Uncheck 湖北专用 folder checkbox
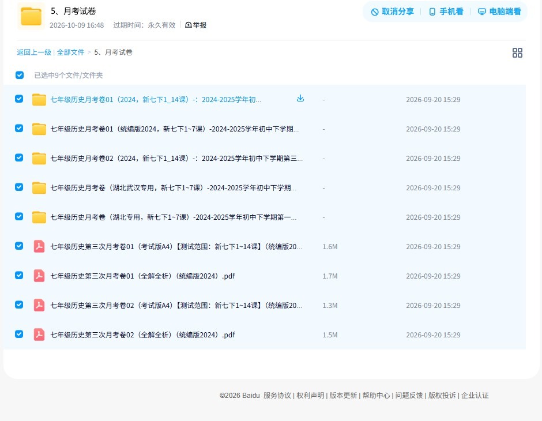This screenshot has width=542, height=421. coord(19,216)
